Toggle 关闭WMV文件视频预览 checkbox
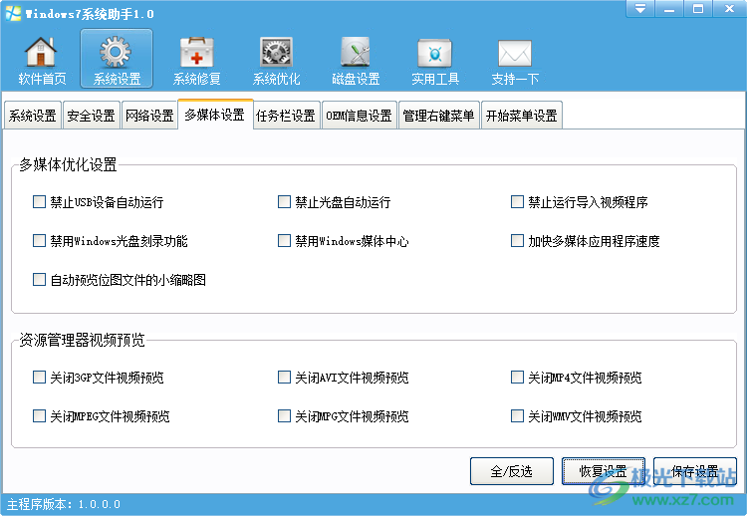747x516 pixels. pos(517,416)
